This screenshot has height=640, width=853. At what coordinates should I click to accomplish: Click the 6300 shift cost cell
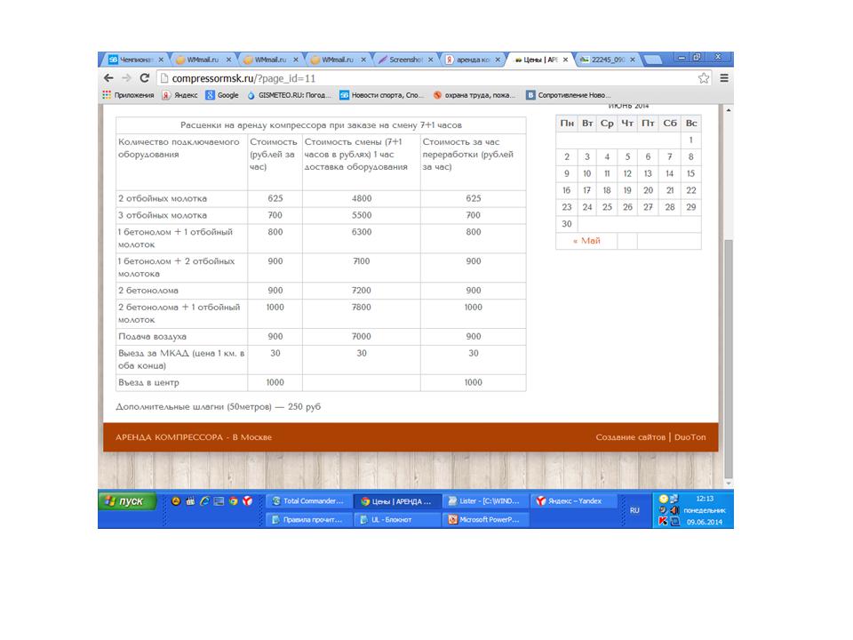(362, 238)
